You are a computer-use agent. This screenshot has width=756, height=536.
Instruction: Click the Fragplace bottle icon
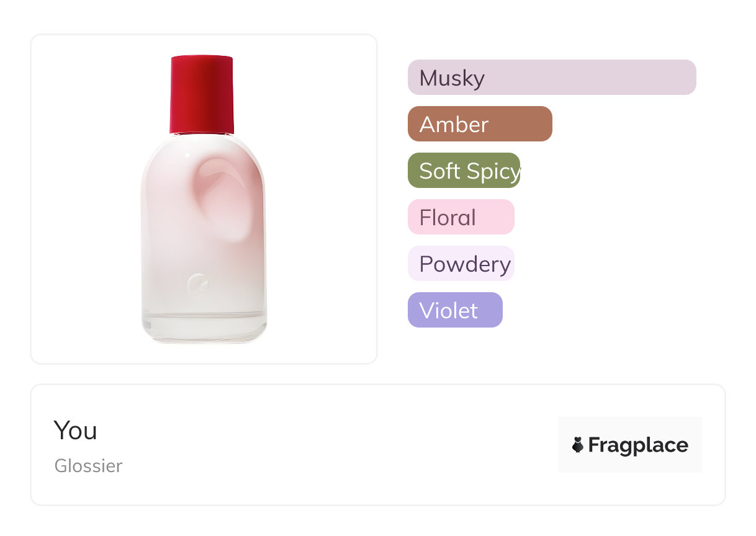click(578, 444)
